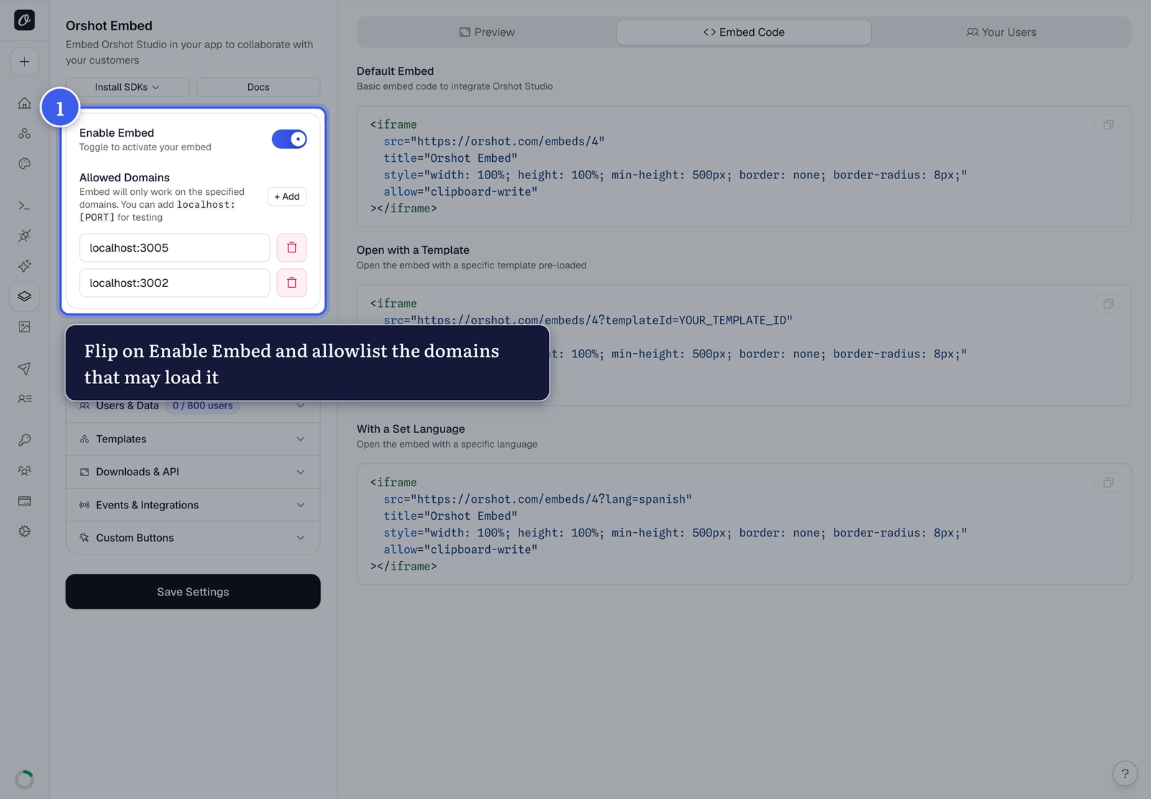Click the Allowed Domains label

(124, 178)
